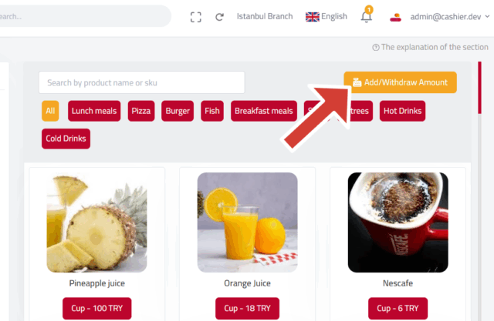The height and width of the screenshot is (321, 494).
Task: Click the refresh icon
Action: 219,17
